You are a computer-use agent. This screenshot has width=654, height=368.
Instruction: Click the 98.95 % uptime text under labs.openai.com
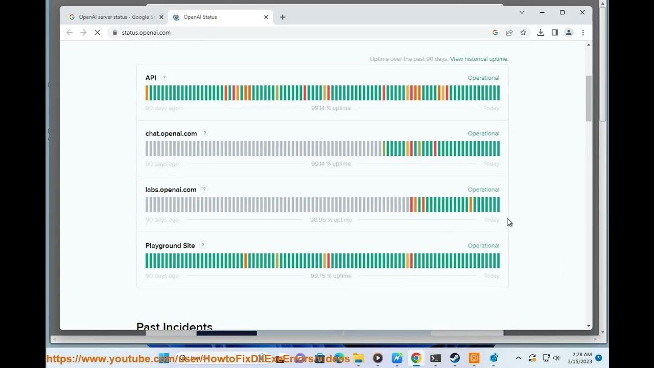tap(331, 220)
